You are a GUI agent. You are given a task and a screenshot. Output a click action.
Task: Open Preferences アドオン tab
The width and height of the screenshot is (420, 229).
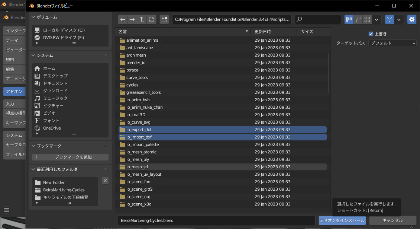tap(14, 92)
